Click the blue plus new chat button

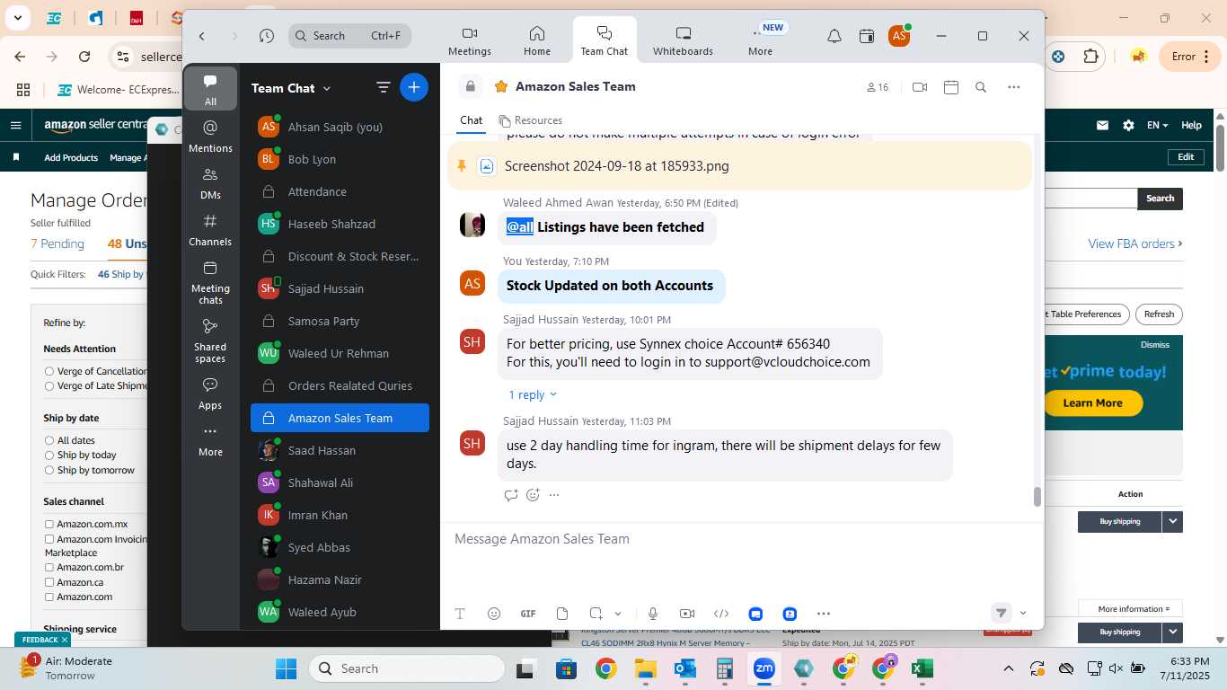tap(414, 87)
